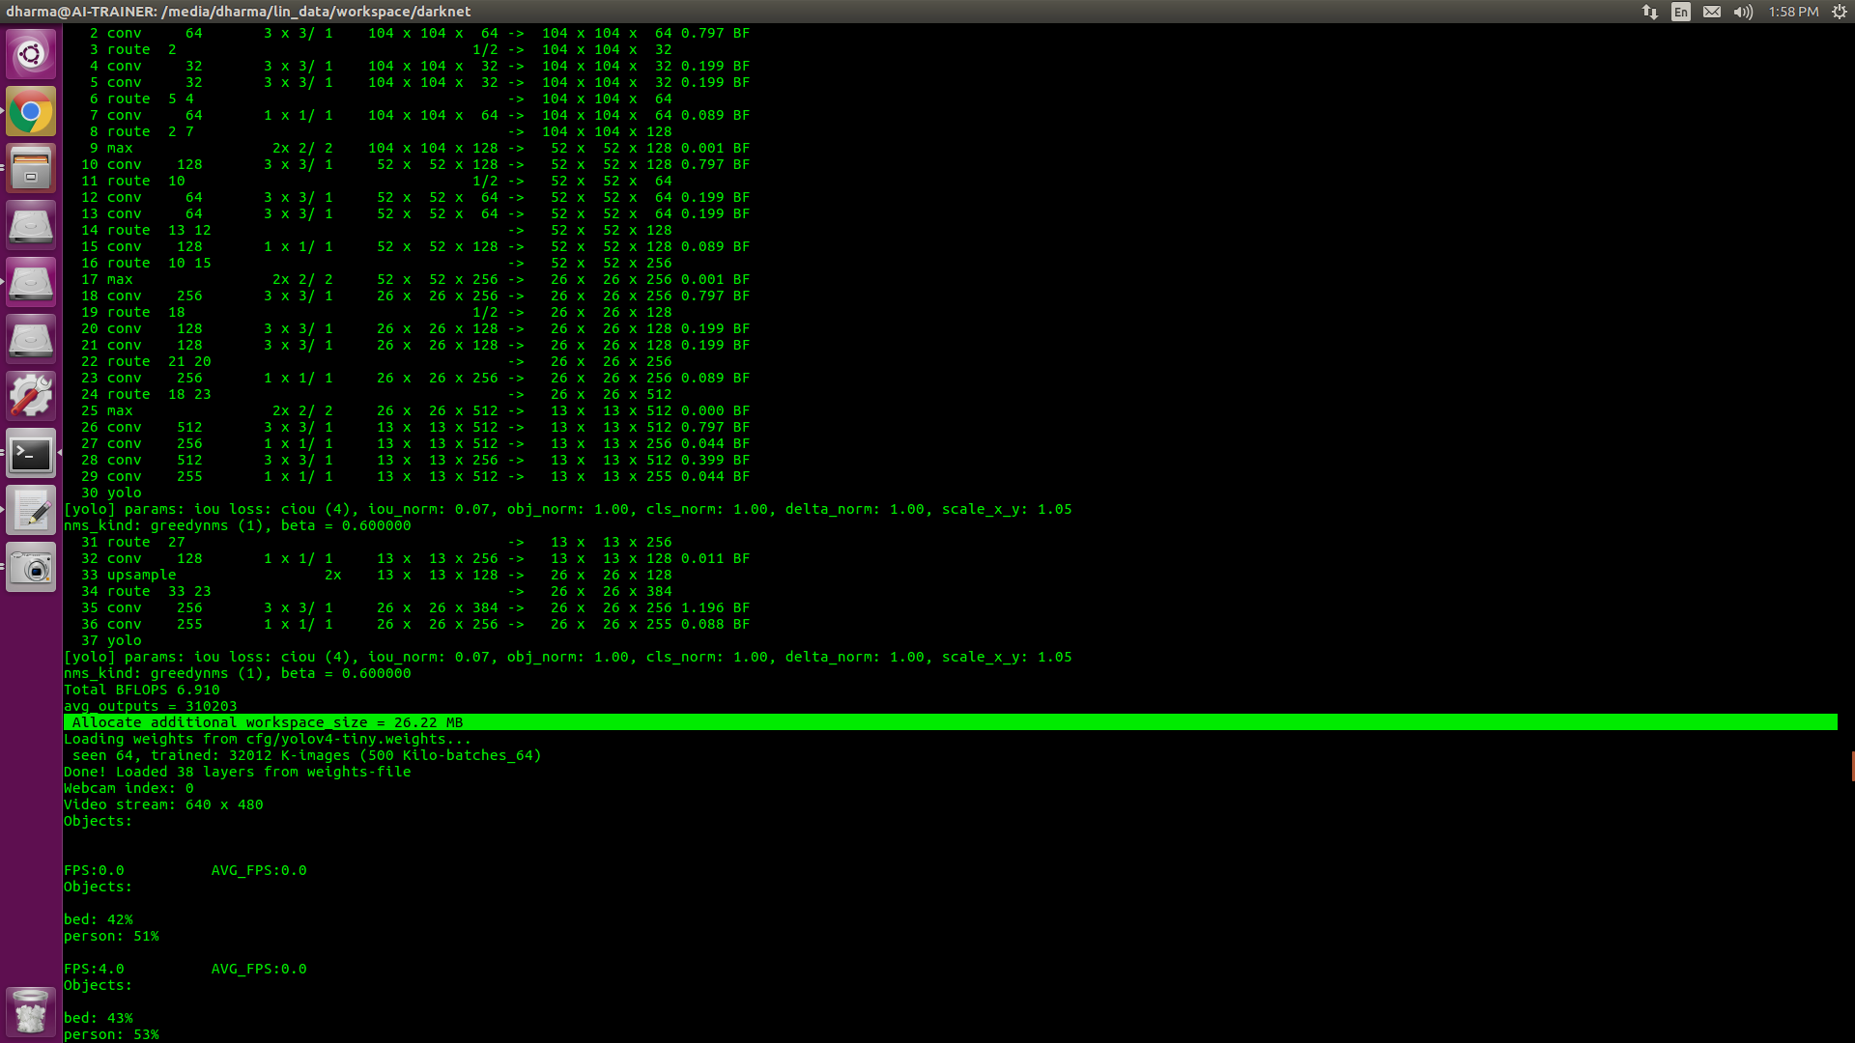This screenshot has width=1855, height=1043.
Task: Click 'FPS:0.0' text
Action: click(94, 870)
